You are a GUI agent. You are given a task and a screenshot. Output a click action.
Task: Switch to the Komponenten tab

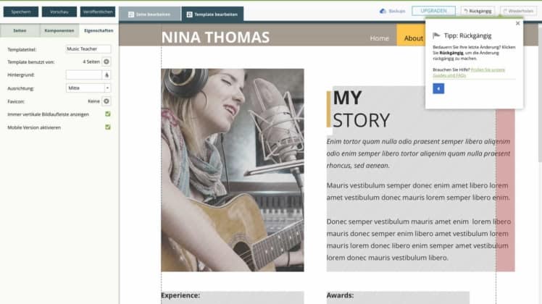(x=59, y=30)
